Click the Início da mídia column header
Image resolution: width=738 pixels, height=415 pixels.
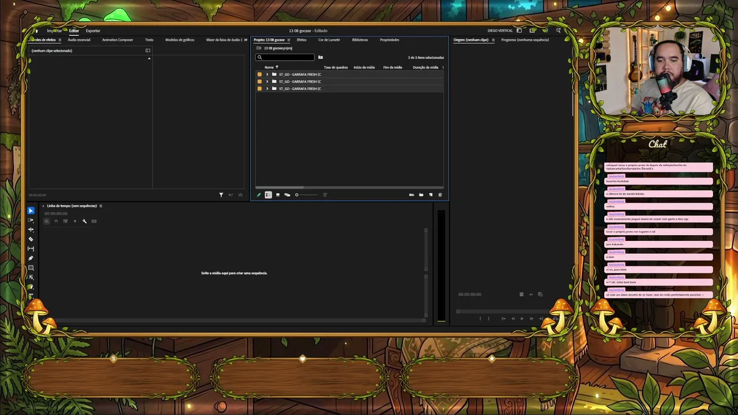(364, 67)
